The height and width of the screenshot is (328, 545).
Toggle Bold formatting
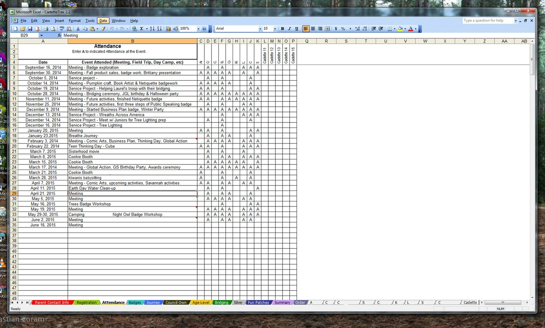point(282,29)
